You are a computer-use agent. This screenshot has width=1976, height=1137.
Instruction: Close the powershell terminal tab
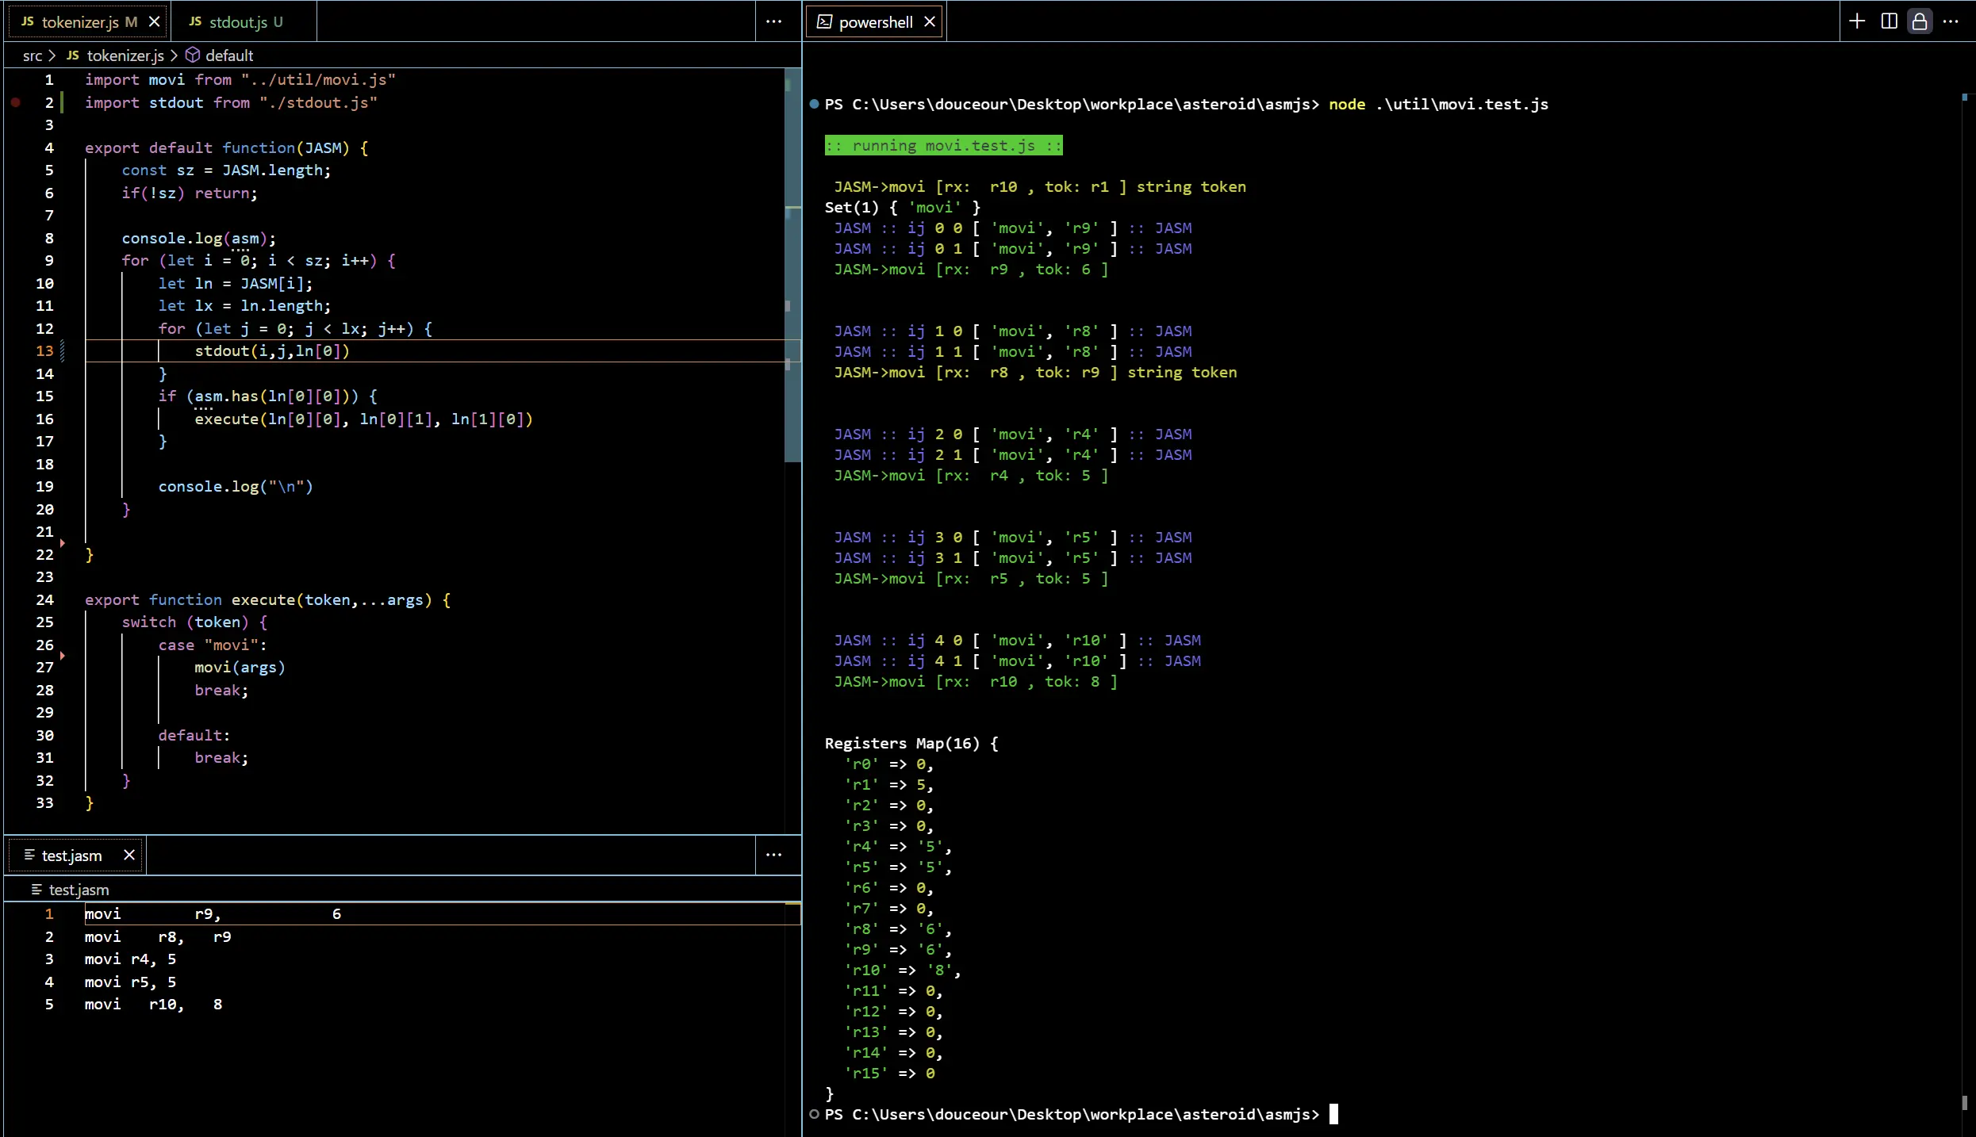[x=930, y=22]
